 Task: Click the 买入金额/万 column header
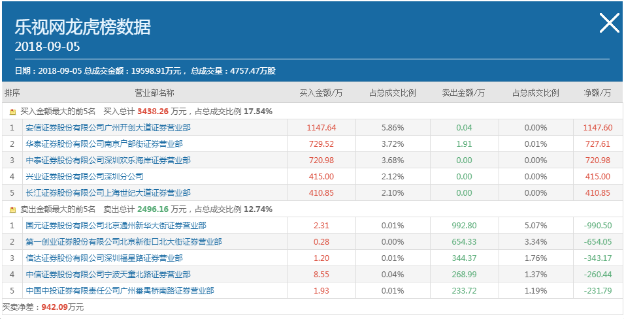coord(321,93)
